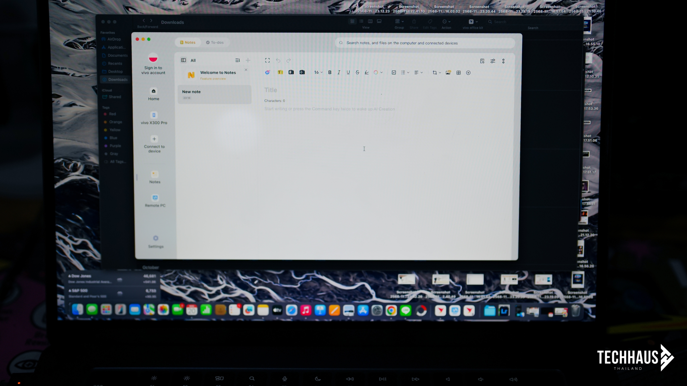Insert a checkbox to-do item

[394, 72]
